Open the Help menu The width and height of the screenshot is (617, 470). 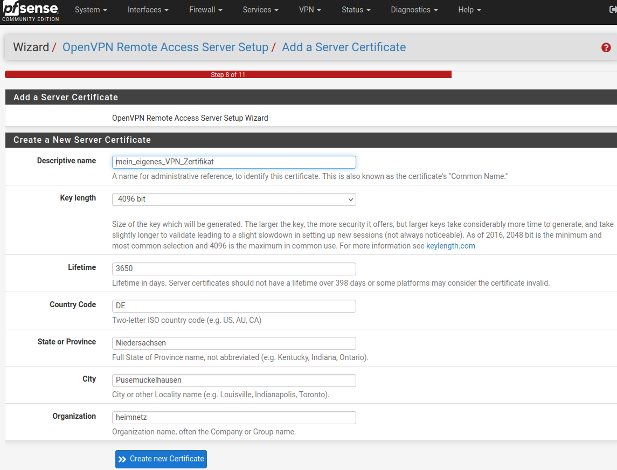tap(469, 10)
